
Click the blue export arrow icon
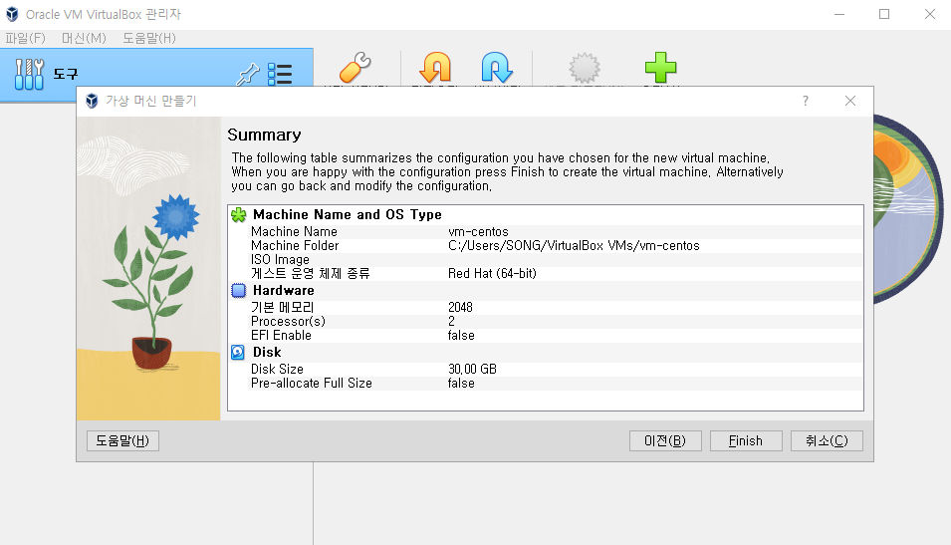pyautogui.click(x=497, y=68)
